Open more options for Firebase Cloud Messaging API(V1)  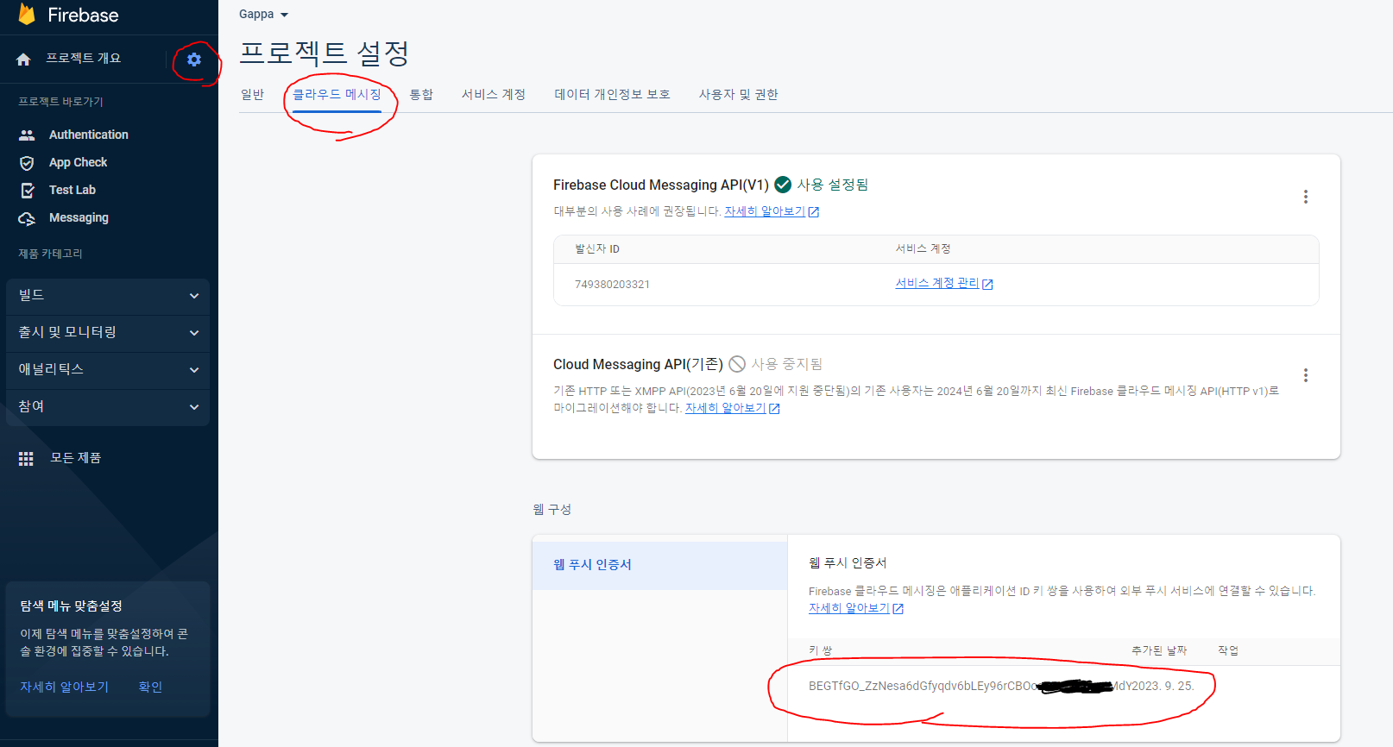coord(1305,197)
